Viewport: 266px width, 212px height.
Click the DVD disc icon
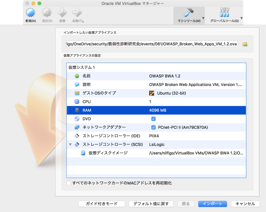point(77,119)
